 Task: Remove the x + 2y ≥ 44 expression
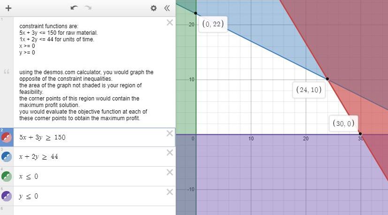tap(170, 153)
